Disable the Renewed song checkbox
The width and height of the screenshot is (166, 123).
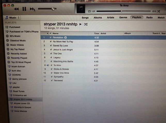click(x=51, y=81)
